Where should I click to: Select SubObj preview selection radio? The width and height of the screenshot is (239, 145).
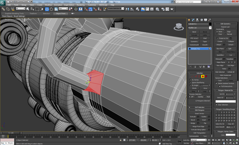[x=196, y=97]
